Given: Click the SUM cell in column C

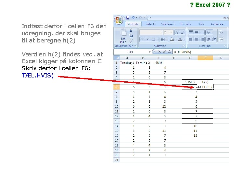Looking at the screenshot, I should [x=159, y=63].
